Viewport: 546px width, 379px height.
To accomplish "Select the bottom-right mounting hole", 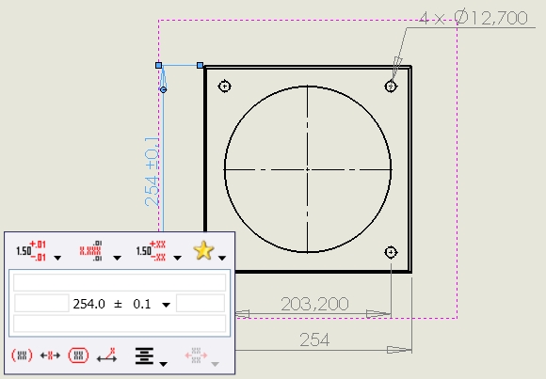I will (x=391, y=252).
